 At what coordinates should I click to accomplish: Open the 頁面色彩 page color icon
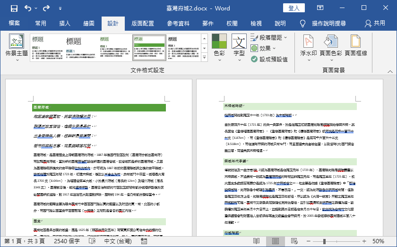tap(331, 41)
